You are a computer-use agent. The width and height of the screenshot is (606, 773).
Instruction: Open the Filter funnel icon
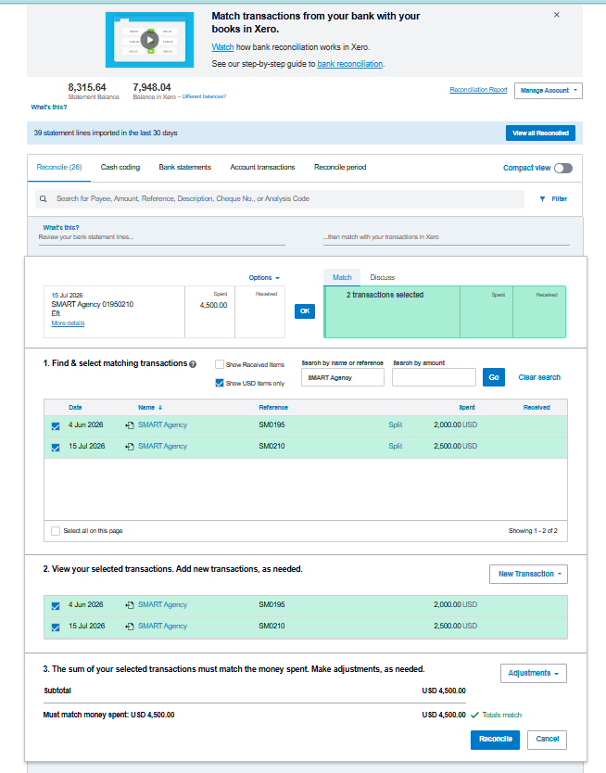542,199
